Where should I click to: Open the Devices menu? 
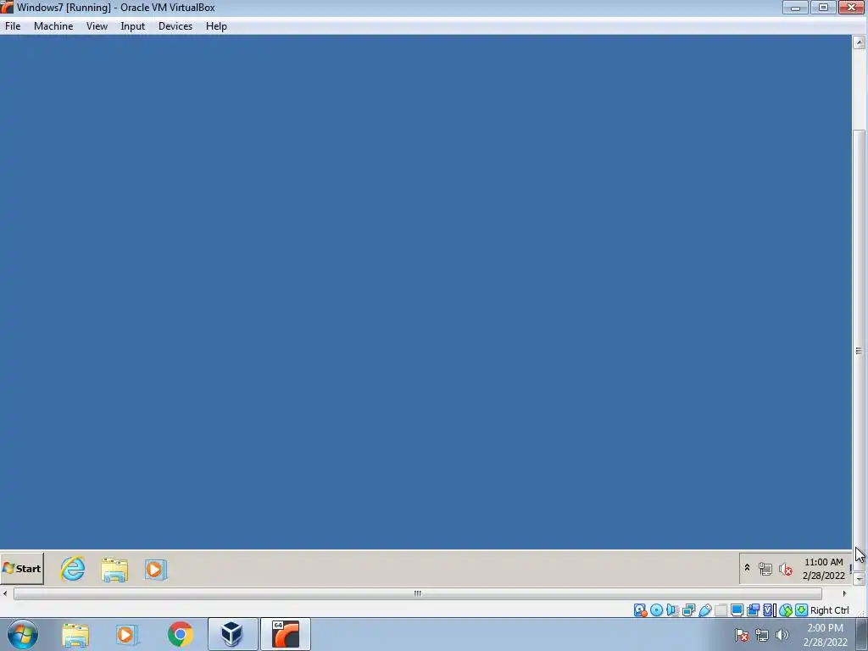click(175, 26)
